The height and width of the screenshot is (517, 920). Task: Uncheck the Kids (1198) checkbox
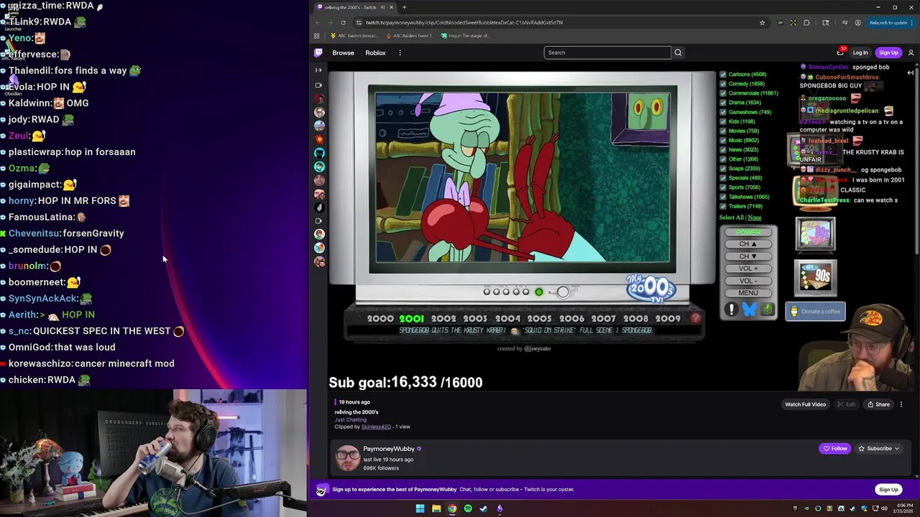(723, 121)
